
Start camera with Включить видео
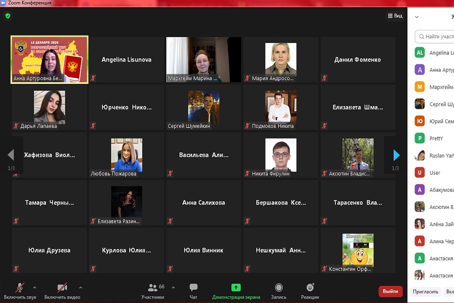(62, 291)
